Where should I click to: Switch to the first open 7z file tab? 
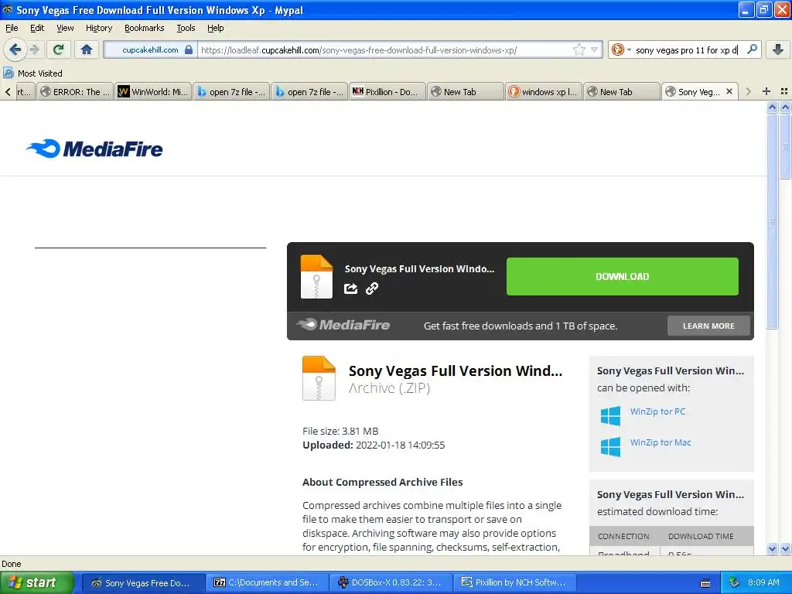coord(231,92)
